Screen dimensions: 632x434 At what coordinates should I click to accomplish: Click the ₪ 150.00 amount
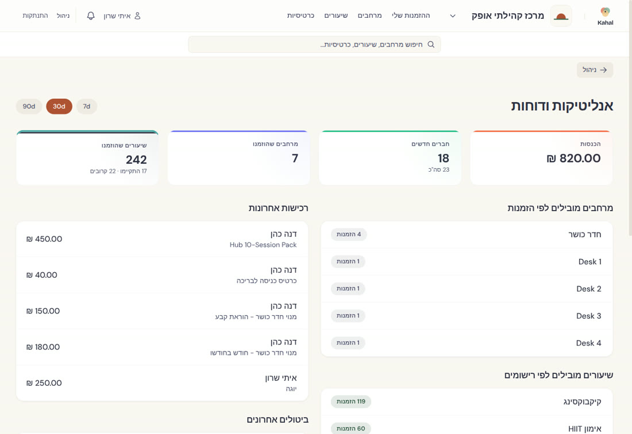pos(43,311)
